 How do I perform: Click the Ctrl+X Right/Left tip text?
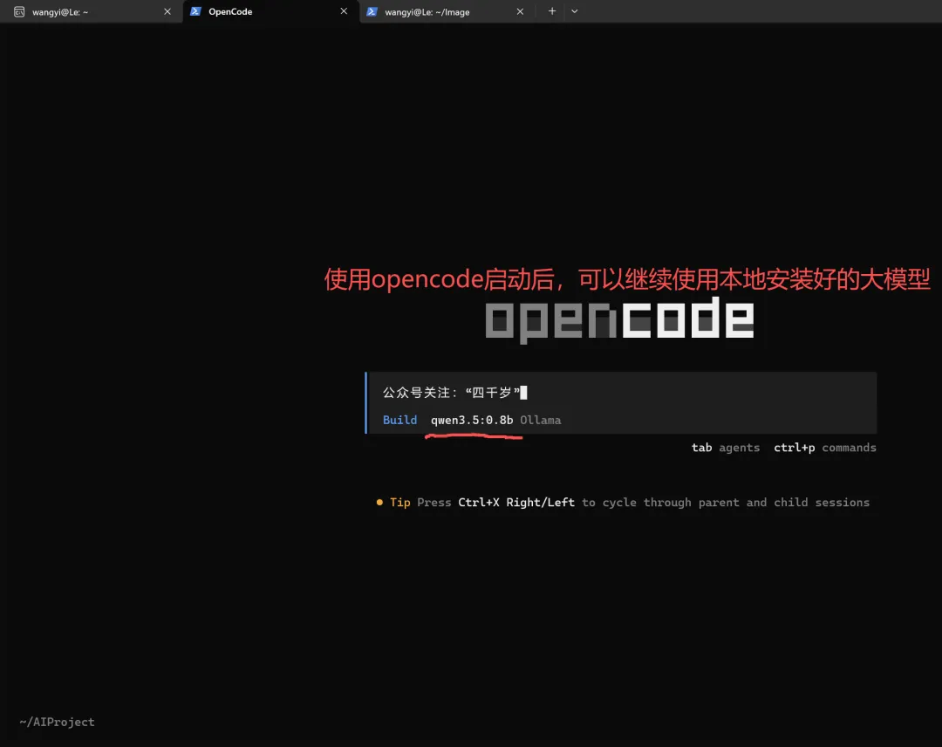(x=516, y=503)
